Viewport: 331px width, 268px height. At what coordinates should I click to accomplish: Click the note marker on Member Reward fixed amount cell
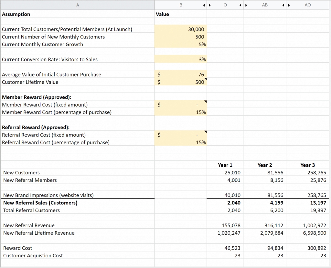(x=206, y=102)
